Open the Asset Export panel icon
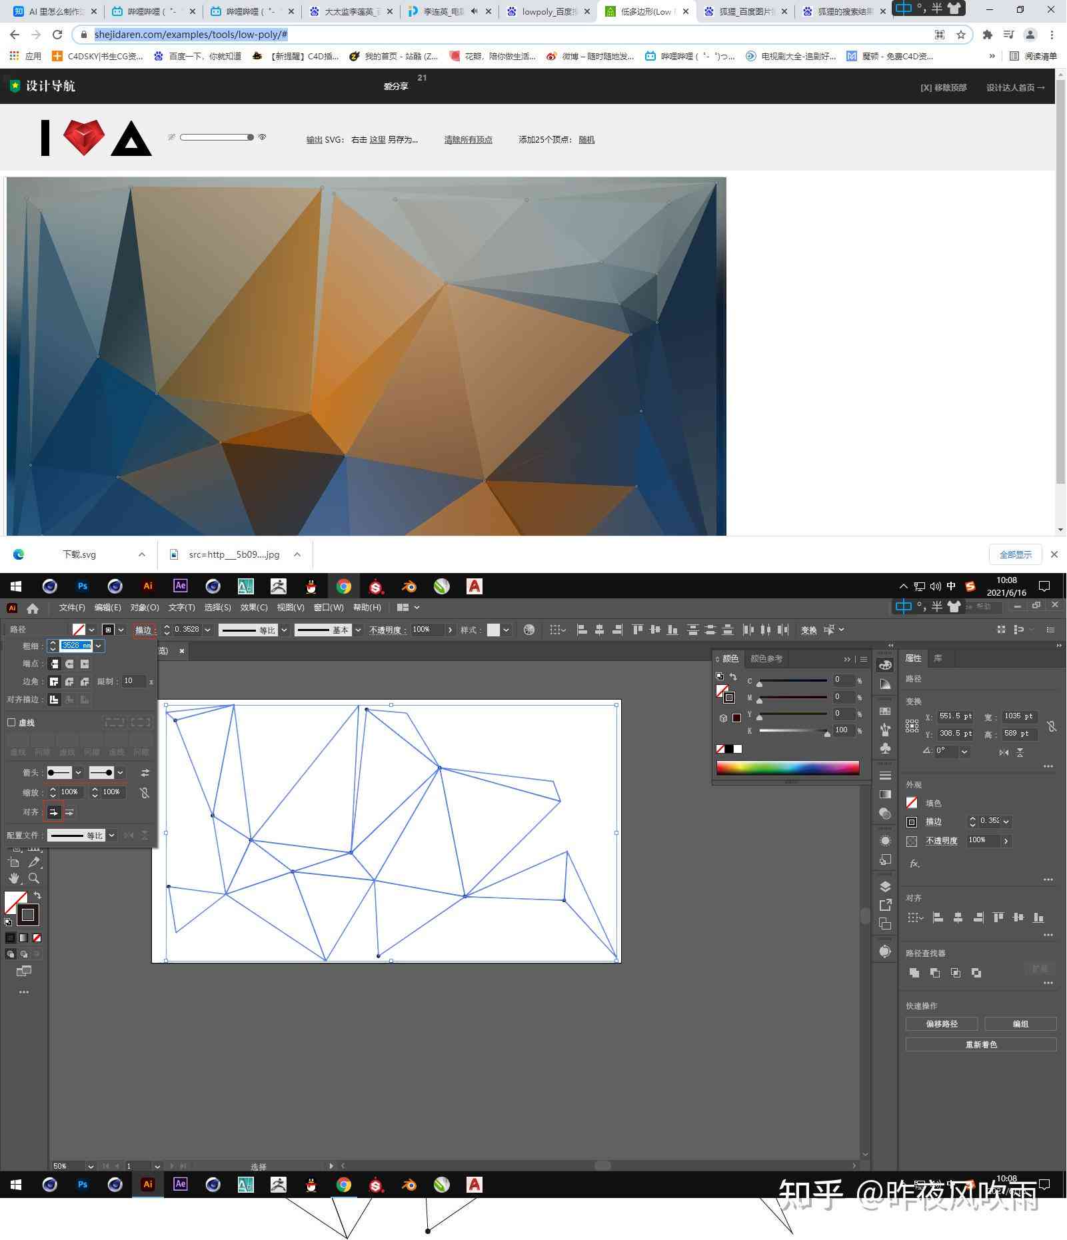Viewport: 1067px width, 1240px height. pos(885,905)
